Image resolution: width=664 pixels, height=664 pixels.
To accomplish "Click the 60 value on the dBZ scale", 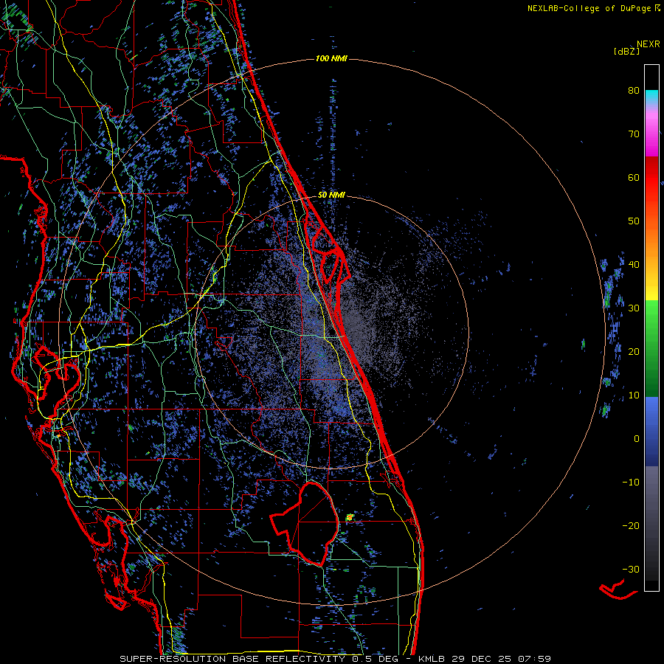I will point(634,177).
